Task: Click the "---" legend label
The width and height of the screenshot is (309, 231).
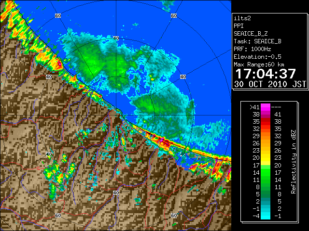Action: click(276, 107)
